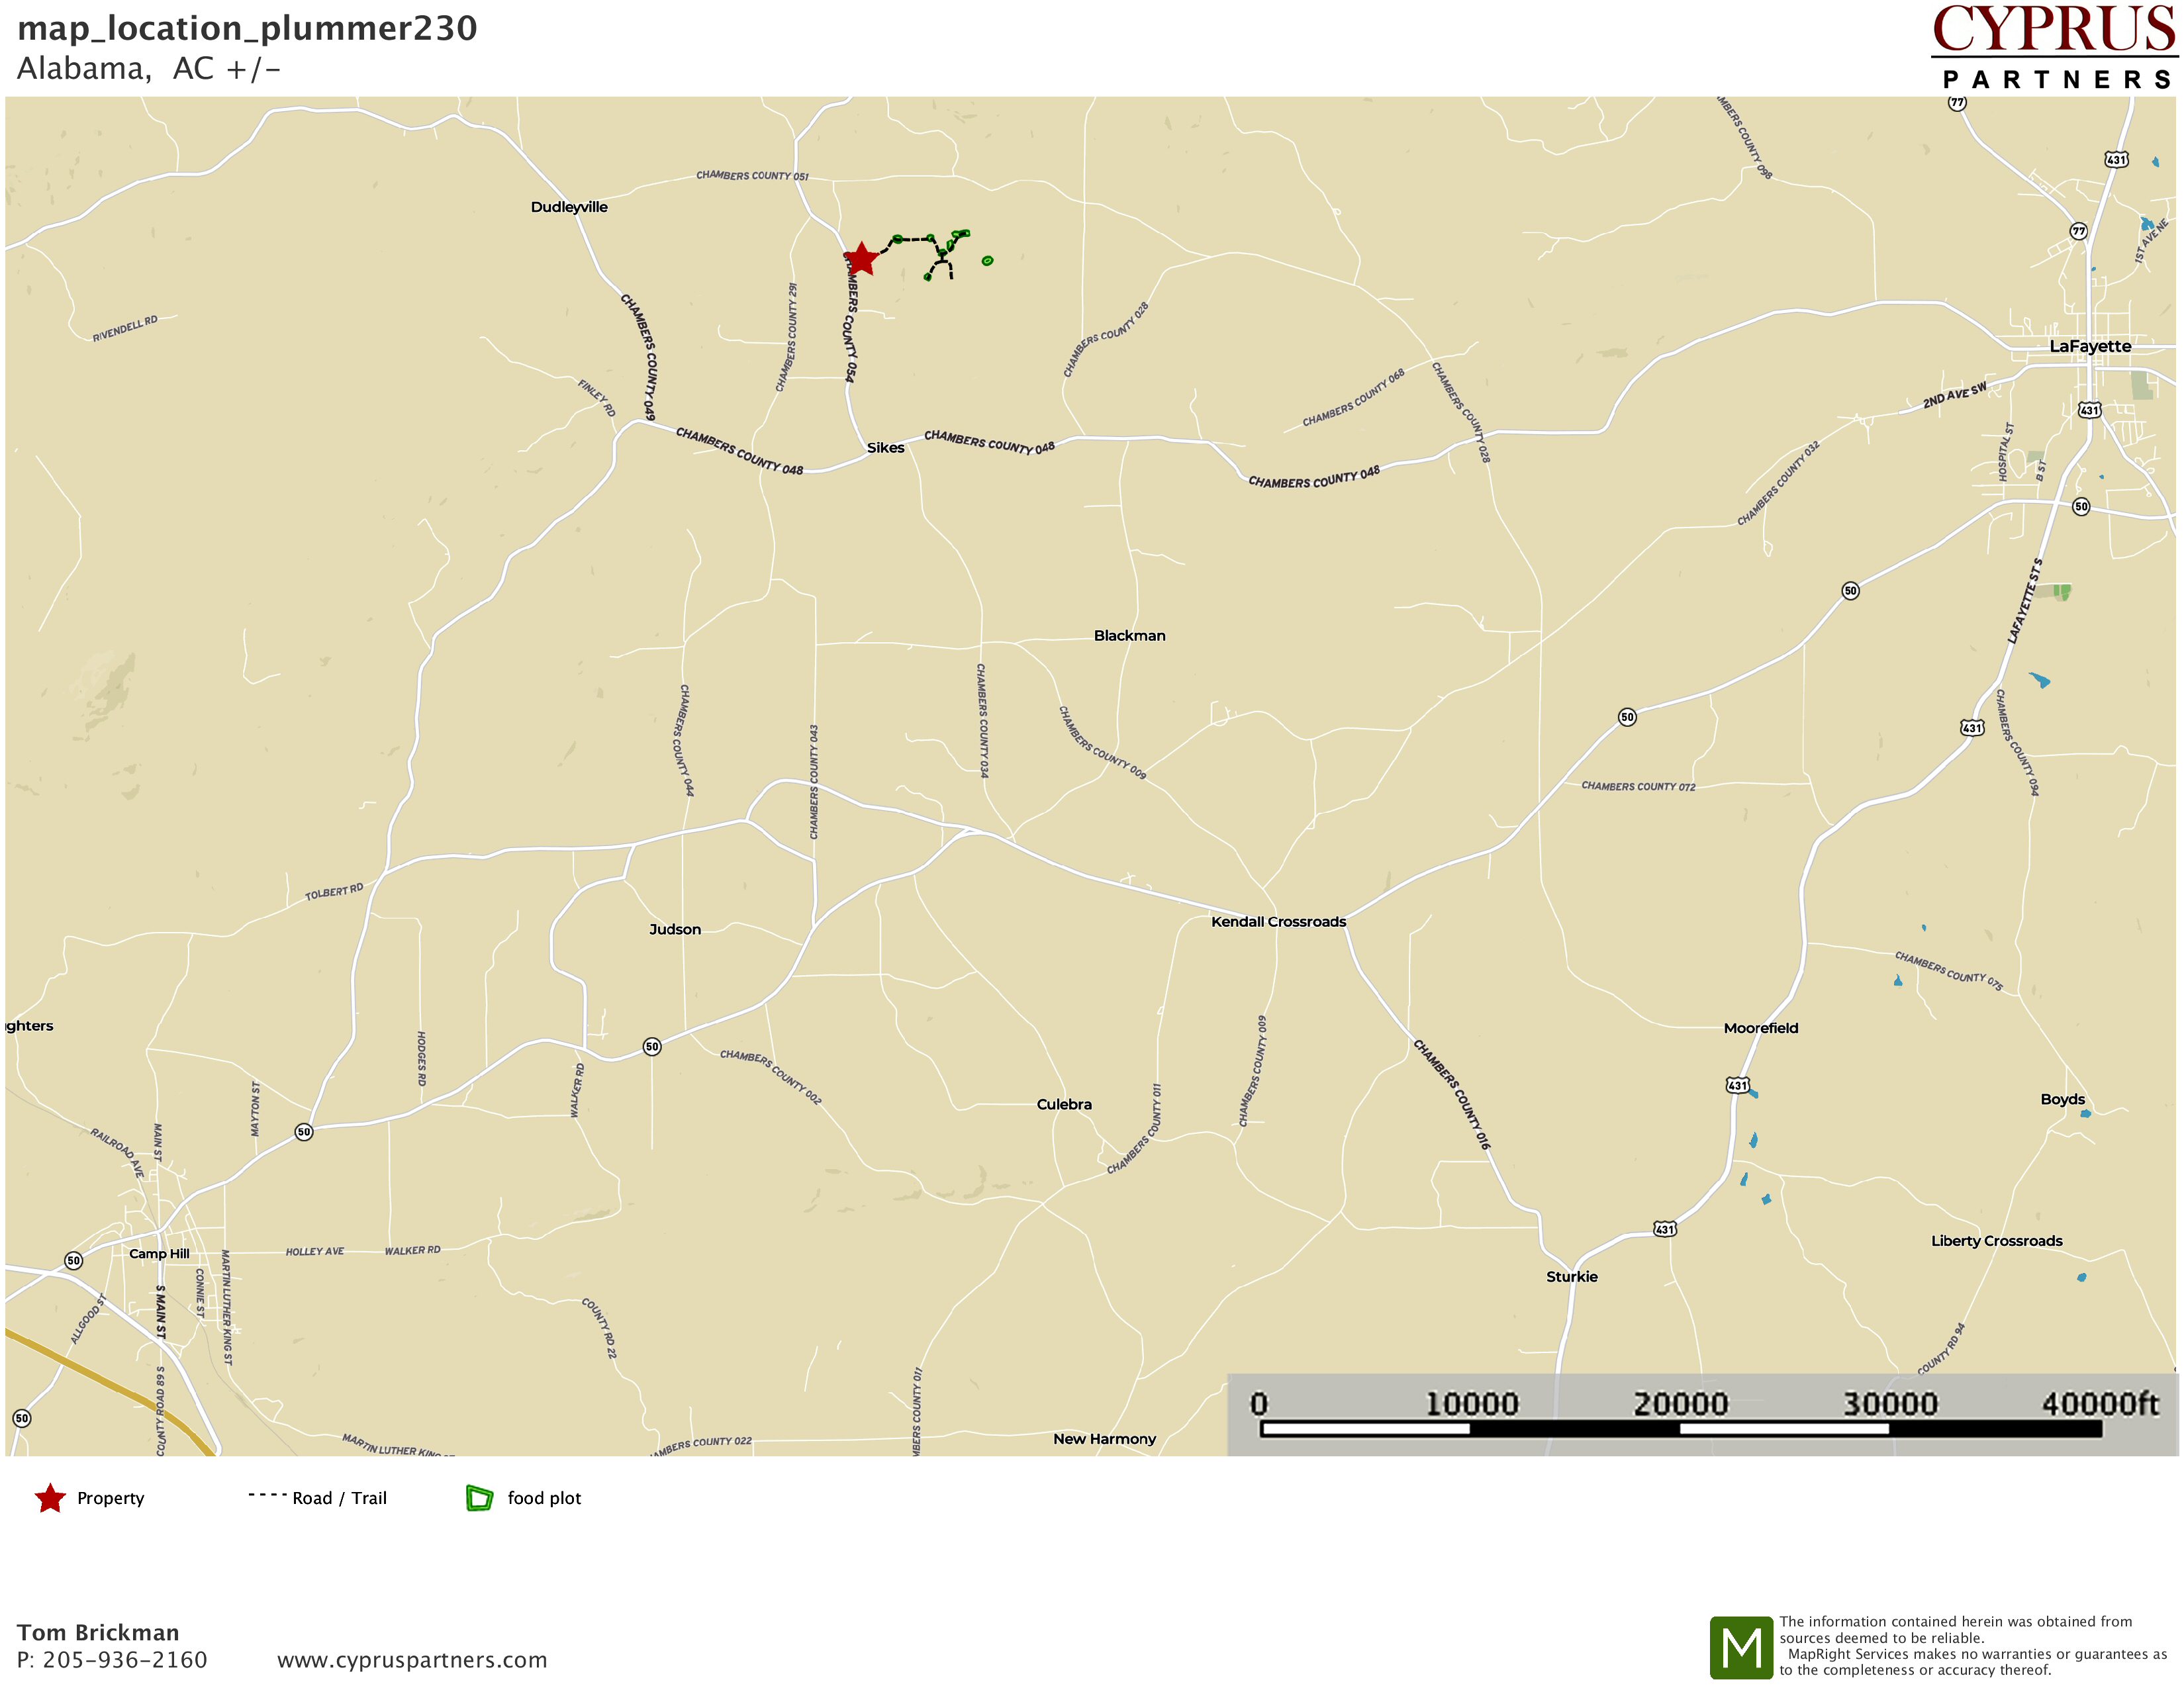Click the Blackman place label
Image resolution: width=2184 pixels, height=1688 pixels.
pos(1129,635)
